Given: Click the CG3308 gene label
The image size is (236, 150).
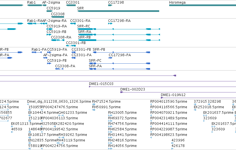Looking at the screenshot, I should (x=58, y=14).
